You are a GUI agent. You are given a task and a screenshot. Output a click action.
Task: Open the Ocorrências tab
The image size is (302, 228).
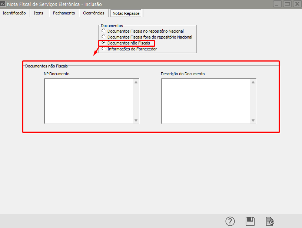(94, 13)
